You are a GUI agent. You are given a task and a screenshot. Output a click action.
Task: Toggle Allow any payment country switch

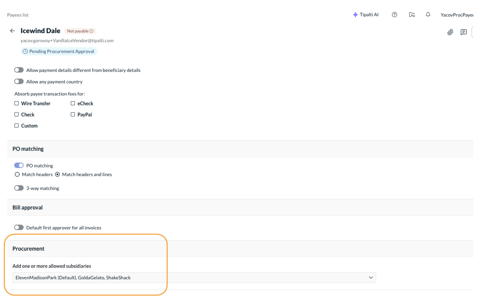19,81
